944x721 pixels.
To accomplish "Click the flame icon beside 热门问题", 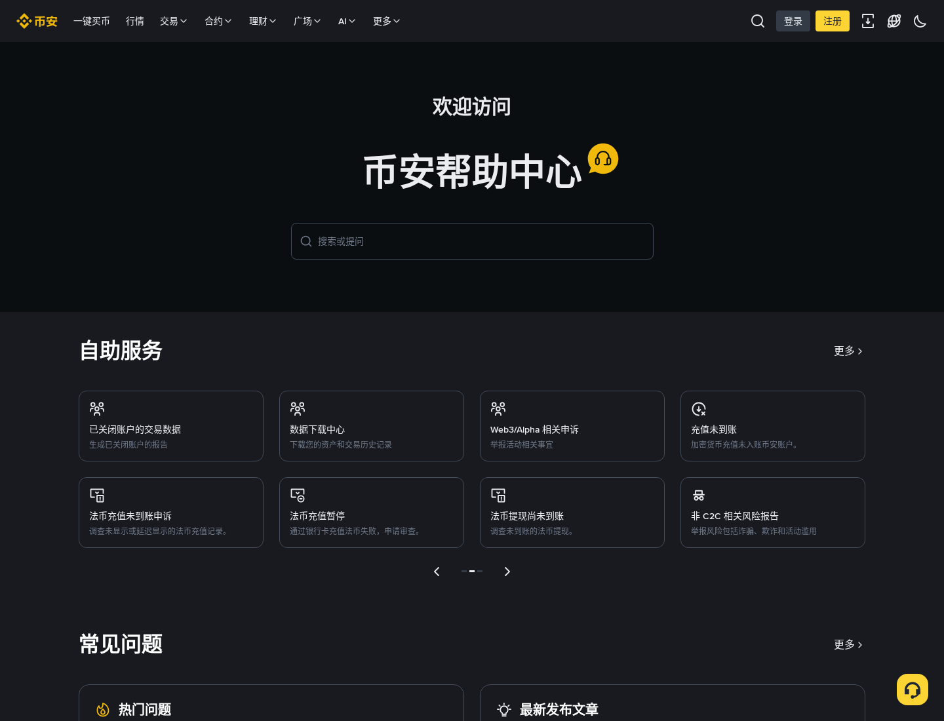I will [x=103, y=710].
